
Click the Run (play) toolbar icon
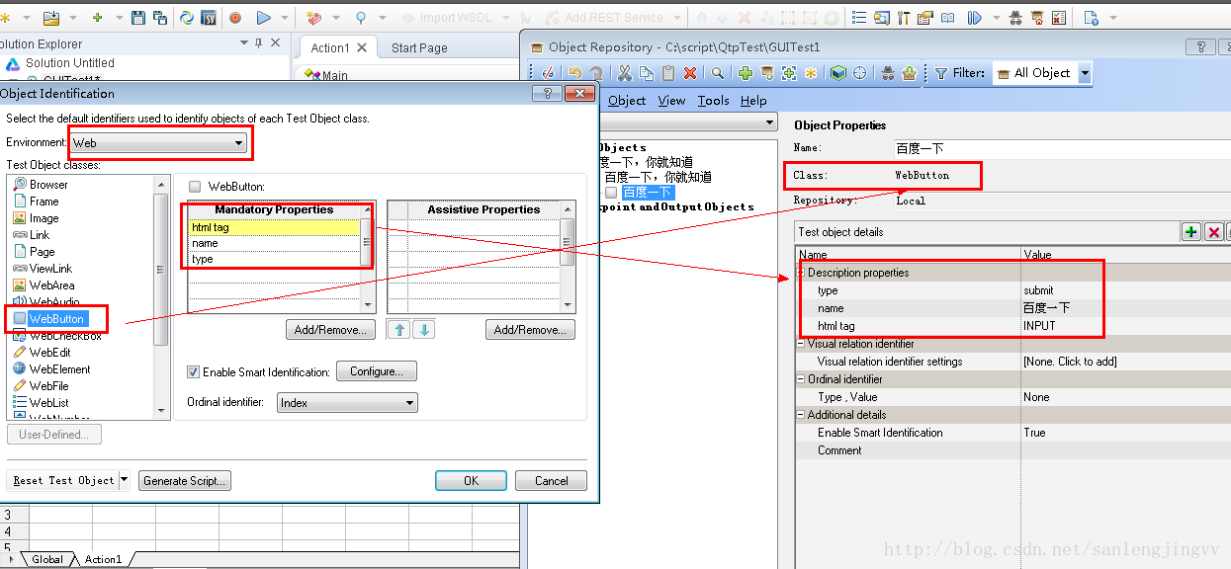coord(263,18)
